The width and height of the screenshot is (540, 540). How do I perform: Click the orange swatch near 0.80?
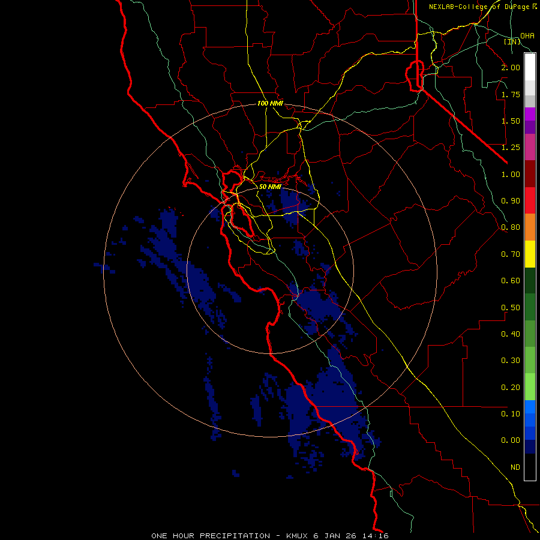pyautogui.click(x=530, y=227)
